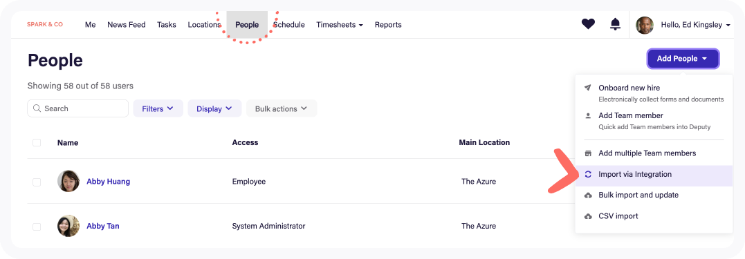Screen dimensions: 745x259
Task: Switch to the Schedule tab
Action: [289, 25]
